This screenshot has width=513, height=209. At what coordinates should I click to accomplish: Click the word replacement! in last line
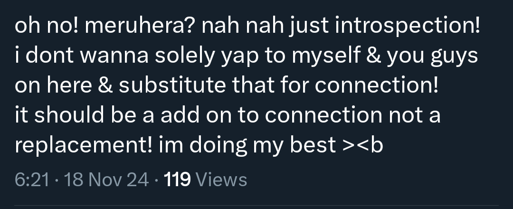[84, 145]
